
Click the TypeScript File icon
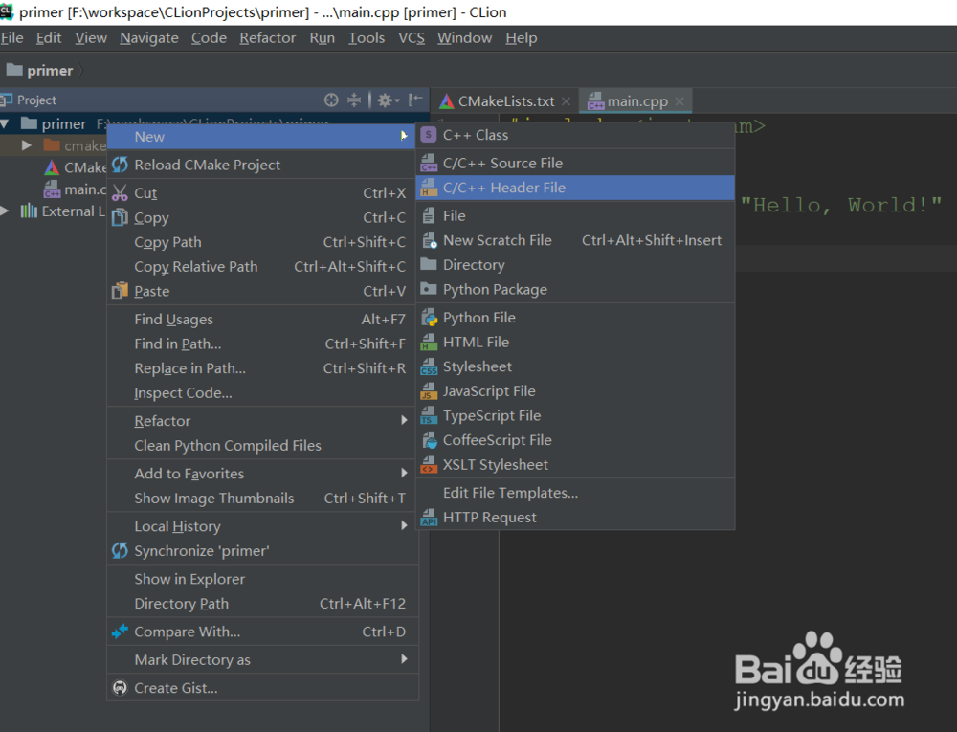[429, 415]
